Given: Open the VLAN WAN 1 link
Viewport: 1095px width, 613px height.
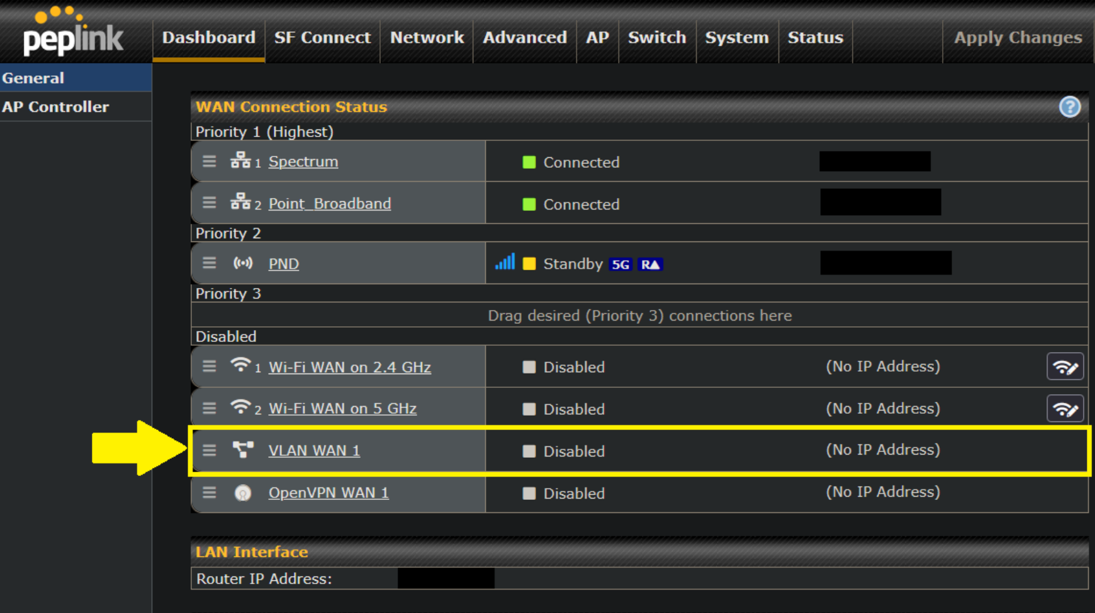Looking at the screenshot, I should click(314, 451).
